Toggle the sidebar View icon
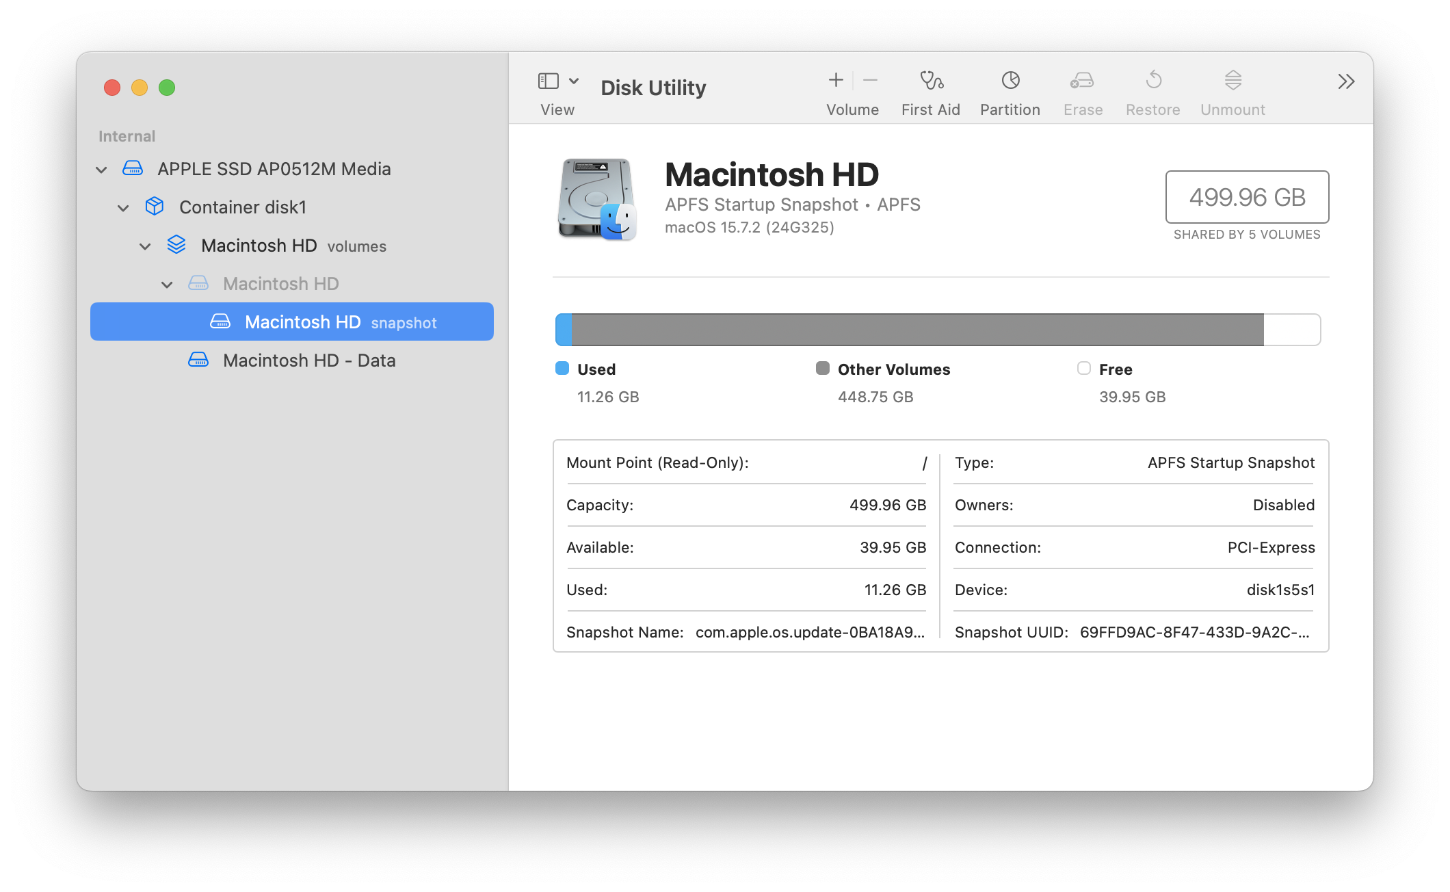Image resolution: width=1450 pixels, height=892 pixels. point(549,81)
